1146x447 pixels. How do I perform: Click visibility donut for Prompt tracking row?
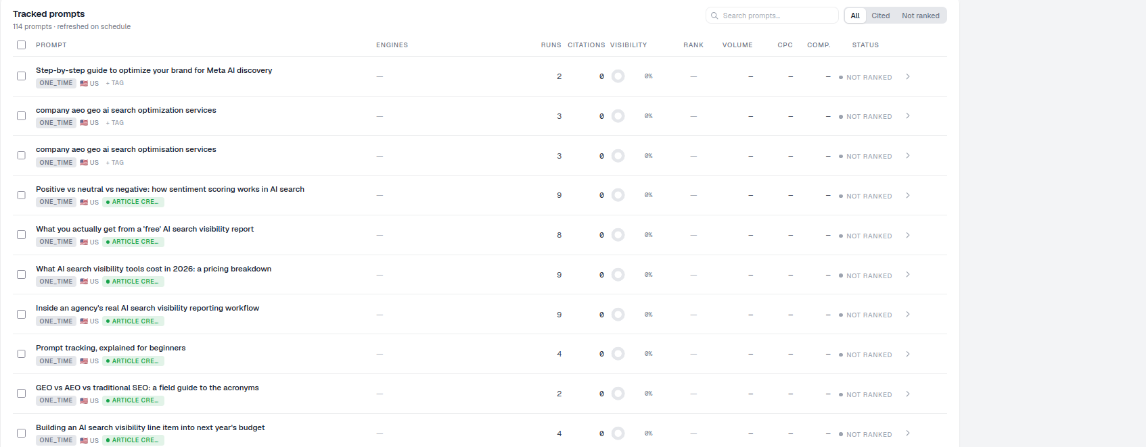[x=618, y=354]
